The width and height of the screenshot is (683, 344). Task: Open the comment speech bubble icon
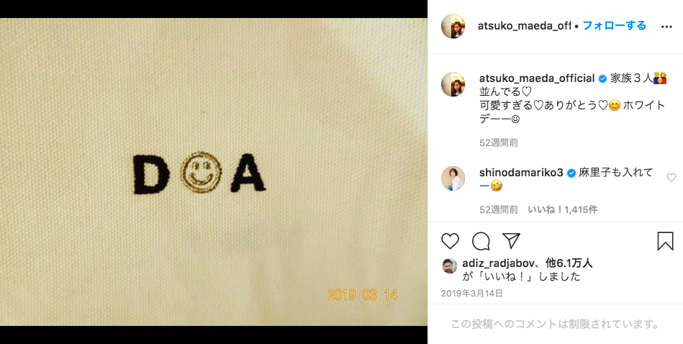pyautogui.click(x=481, y=241)
